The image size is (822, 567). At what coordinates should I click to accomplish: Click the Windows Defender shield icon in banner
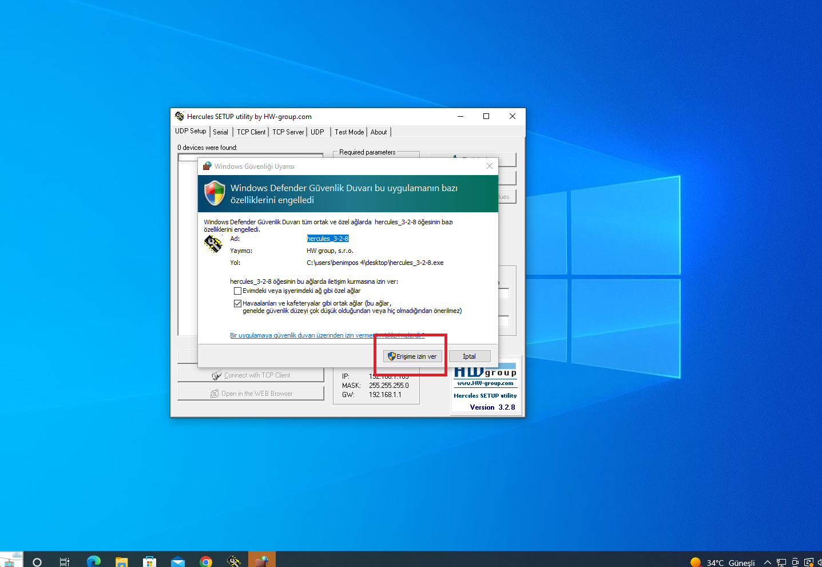tap(215, 193)
